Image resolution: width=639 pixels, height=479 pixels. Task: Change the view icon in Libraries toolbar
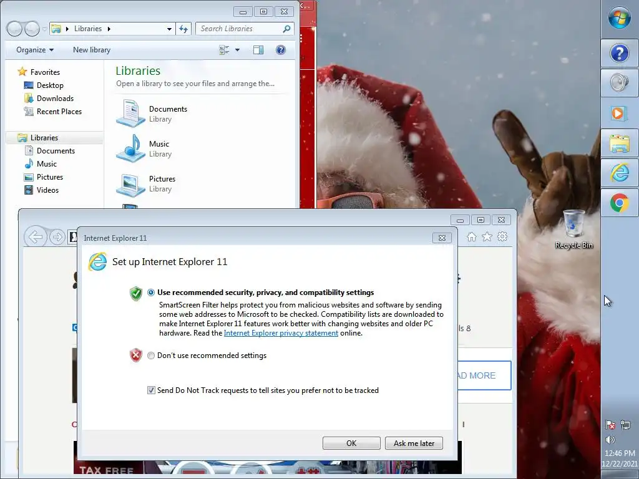[x=224, y=50]
